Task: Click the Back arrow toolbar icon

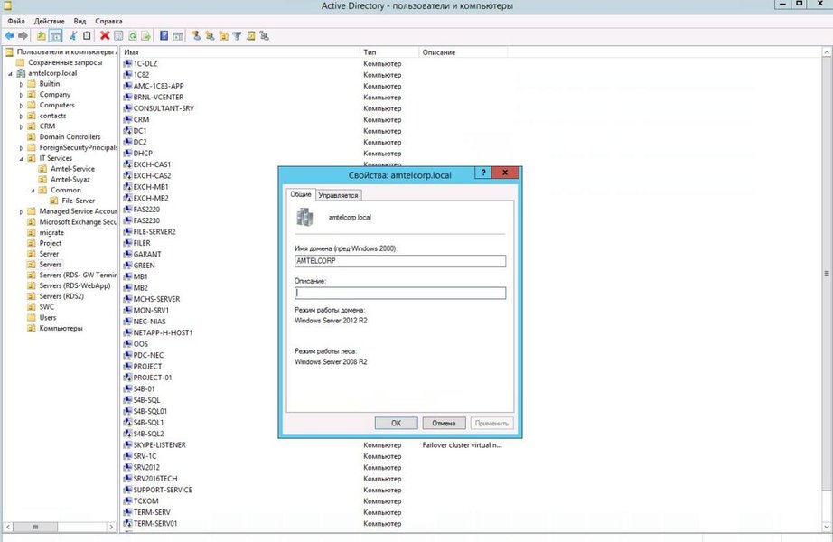Action: click(x=10, y=36)
